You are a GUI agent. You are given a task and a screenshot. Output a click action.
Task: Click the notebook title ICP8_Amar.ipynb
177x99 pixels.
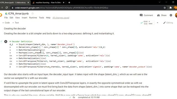click(19, 13)
